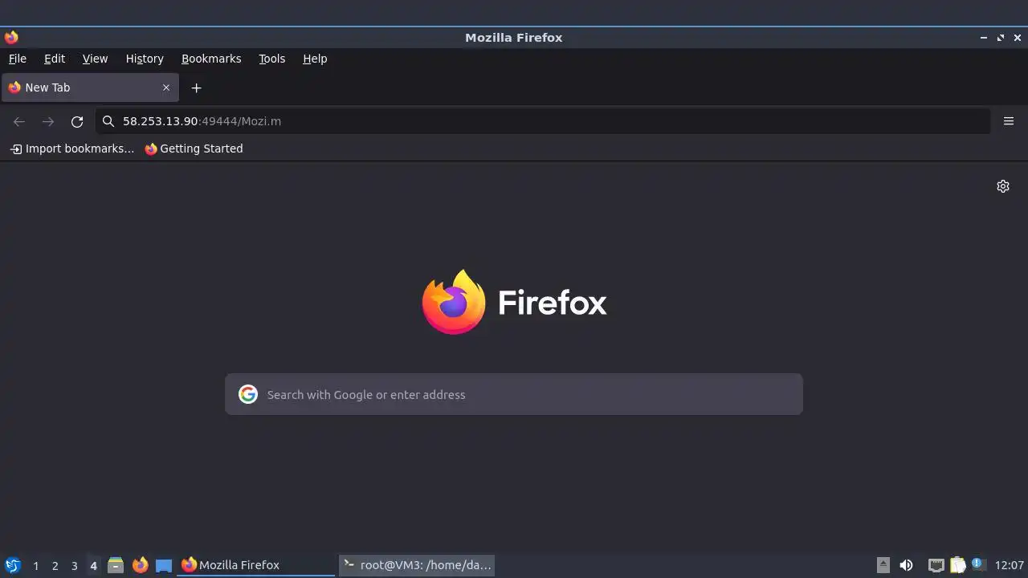
Task: Click the show desktop taskbar icon
Action: click(164, 565)
